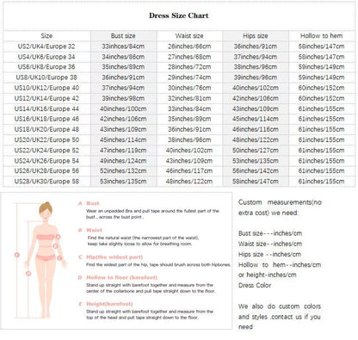Select hips cell "53inches/135cm" in US24 row
358x340 pixels.
pos(256,161)
